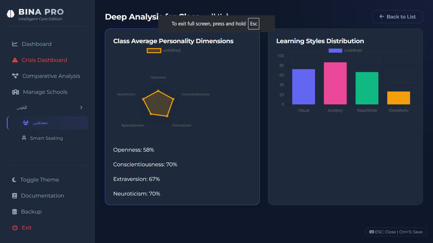Toggle the purple bar chart legend swatch

click(x=335, y=50)
